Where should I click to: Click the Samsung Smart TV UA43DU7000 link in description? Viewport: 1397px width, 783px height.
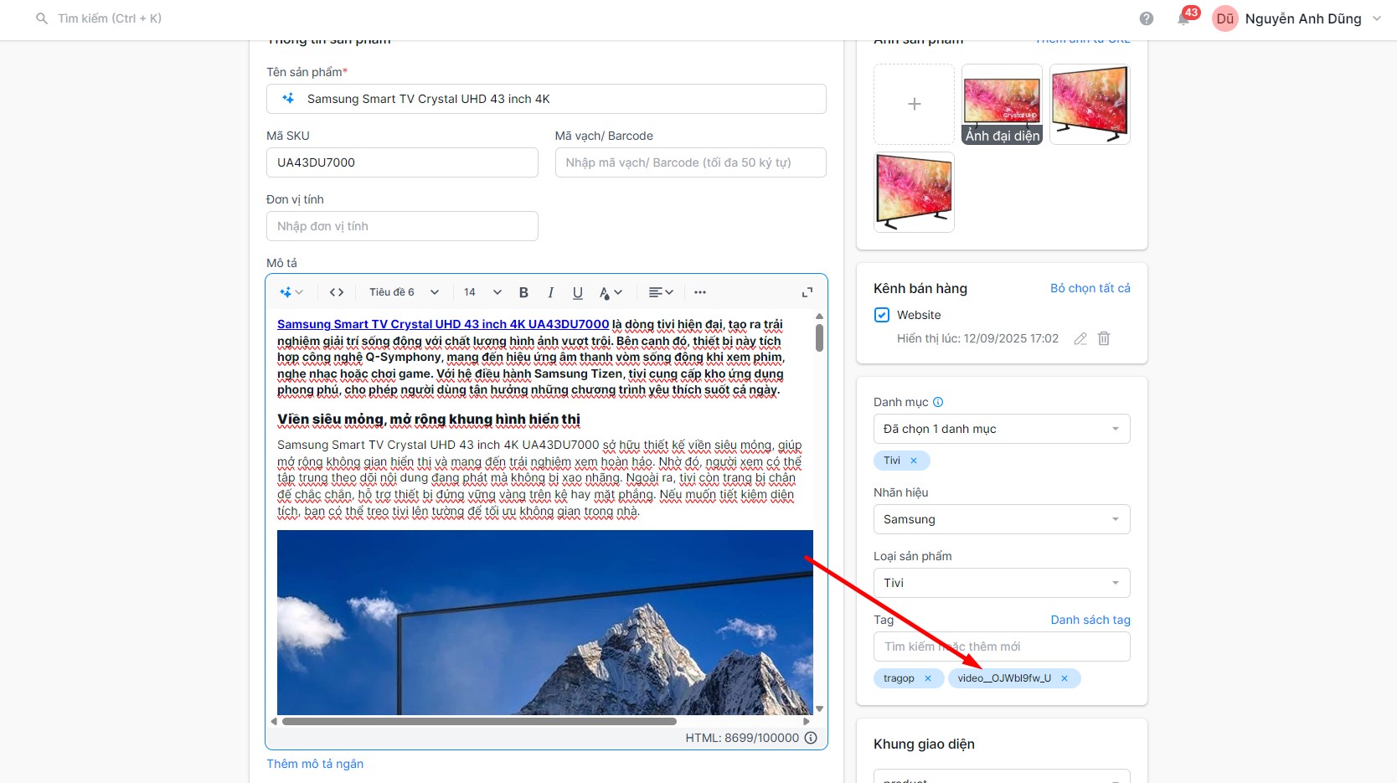(x=443, y=324)
